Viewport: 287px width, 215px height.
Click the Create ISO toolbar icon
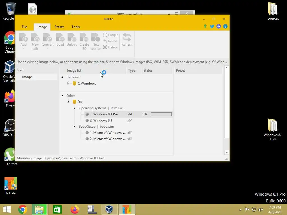[x=84, y=41]
